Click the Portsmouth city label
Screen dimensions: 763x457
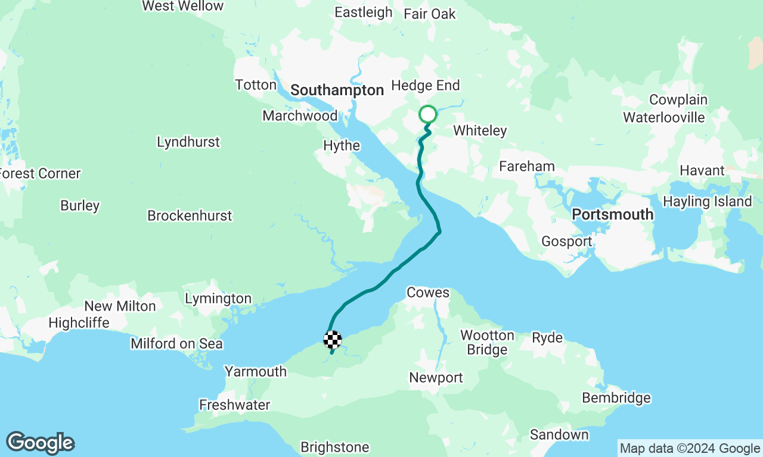[x=613, y=215]
